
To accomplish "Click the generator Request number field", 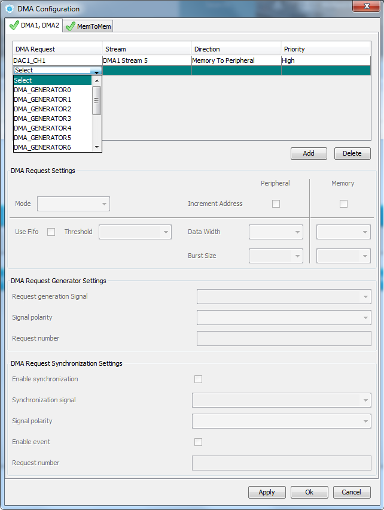I will [284, 339].
